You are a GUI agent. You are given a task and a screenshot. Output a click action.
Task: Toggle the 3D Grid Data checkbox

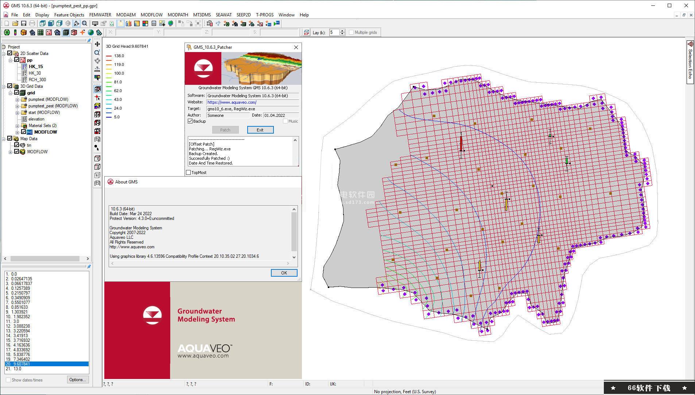point(10,86)
